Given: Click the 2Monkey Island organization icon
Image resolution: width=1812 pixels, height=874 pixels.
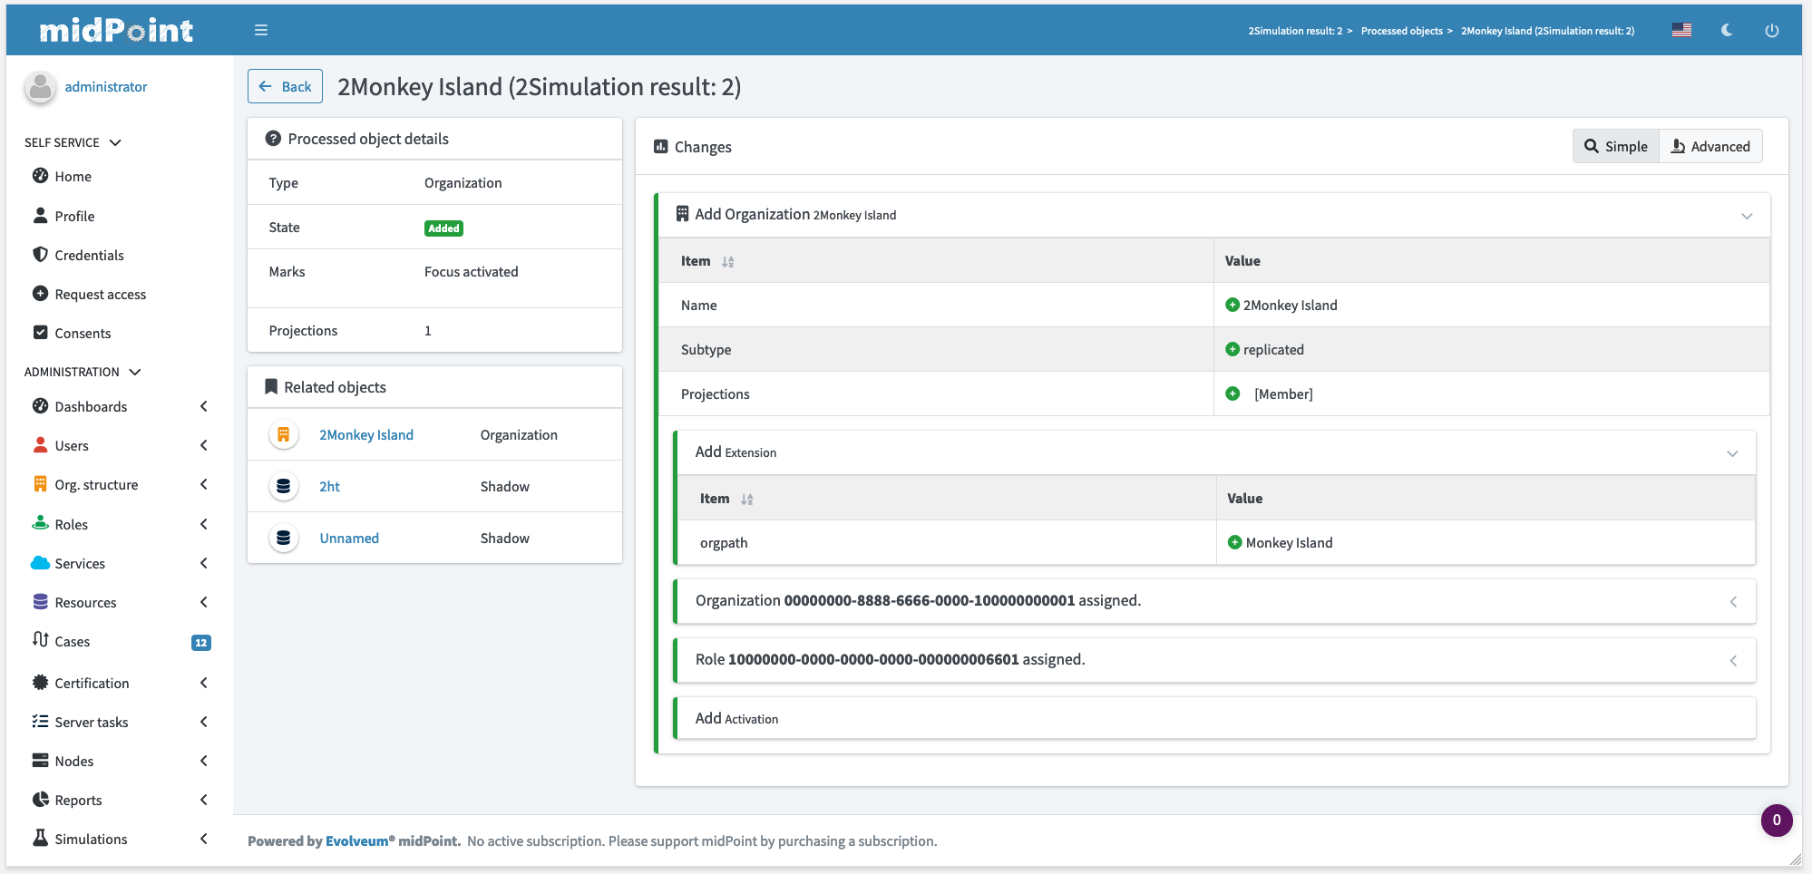Looking at the screenshot, I should click(x=284, y=435).
